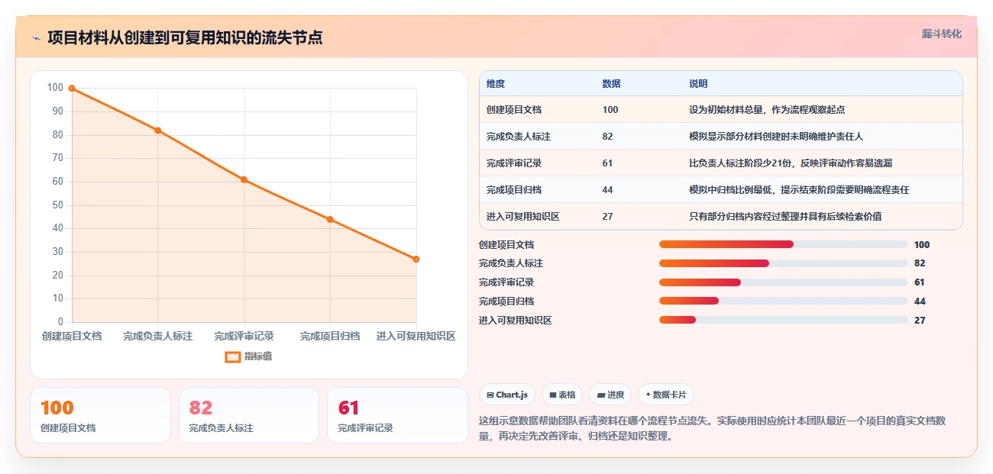Click the 漏斗转化 badge in the header
Image resolution: width=993 pixels, height=474 pixels.
941,34
